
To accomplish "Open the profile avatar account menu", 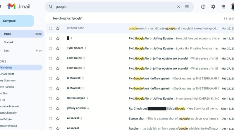I will coord(232,7).
